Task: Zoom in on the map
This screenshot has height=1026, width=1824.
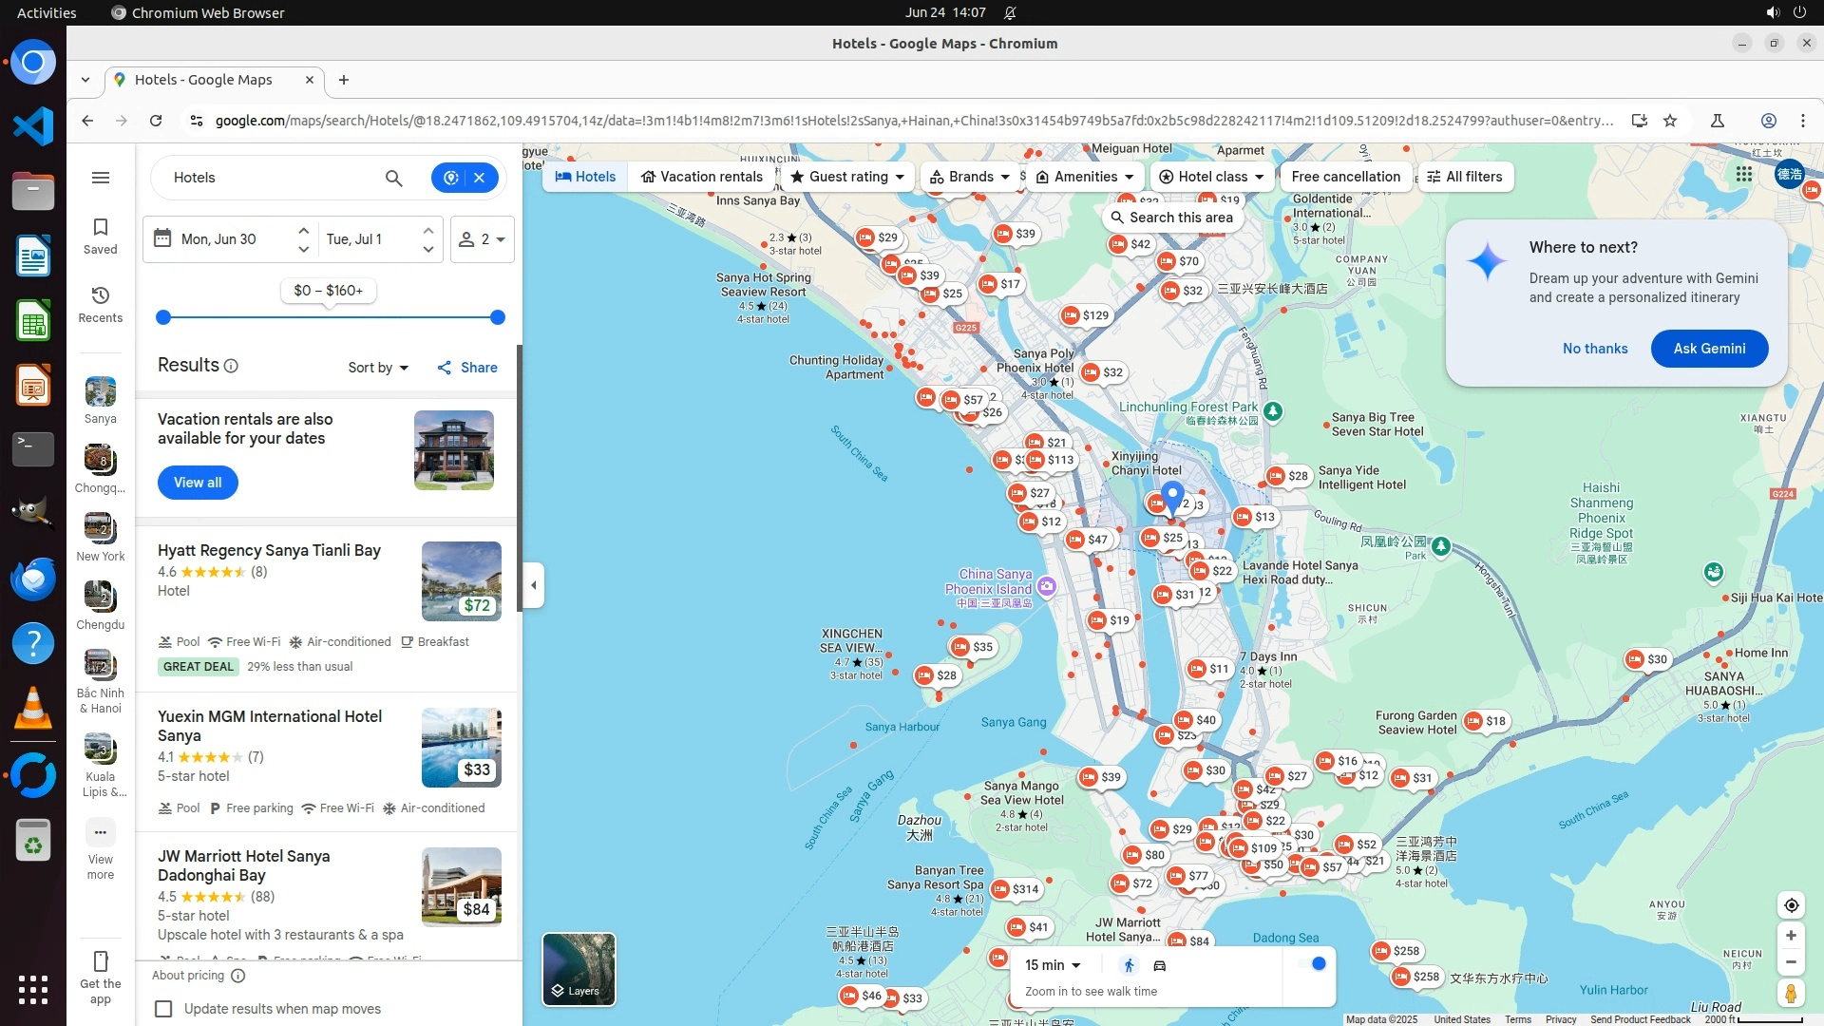Action: [1791, 936]
